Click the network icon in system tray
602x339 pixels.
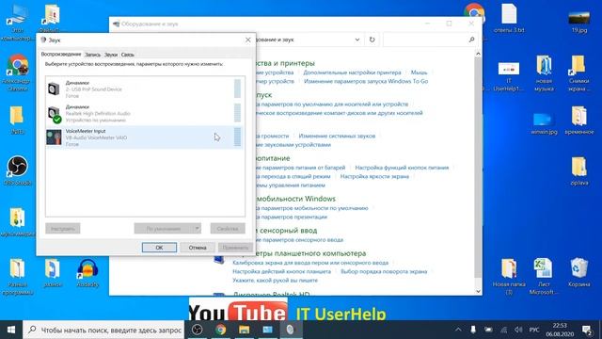tap(503, 330)
